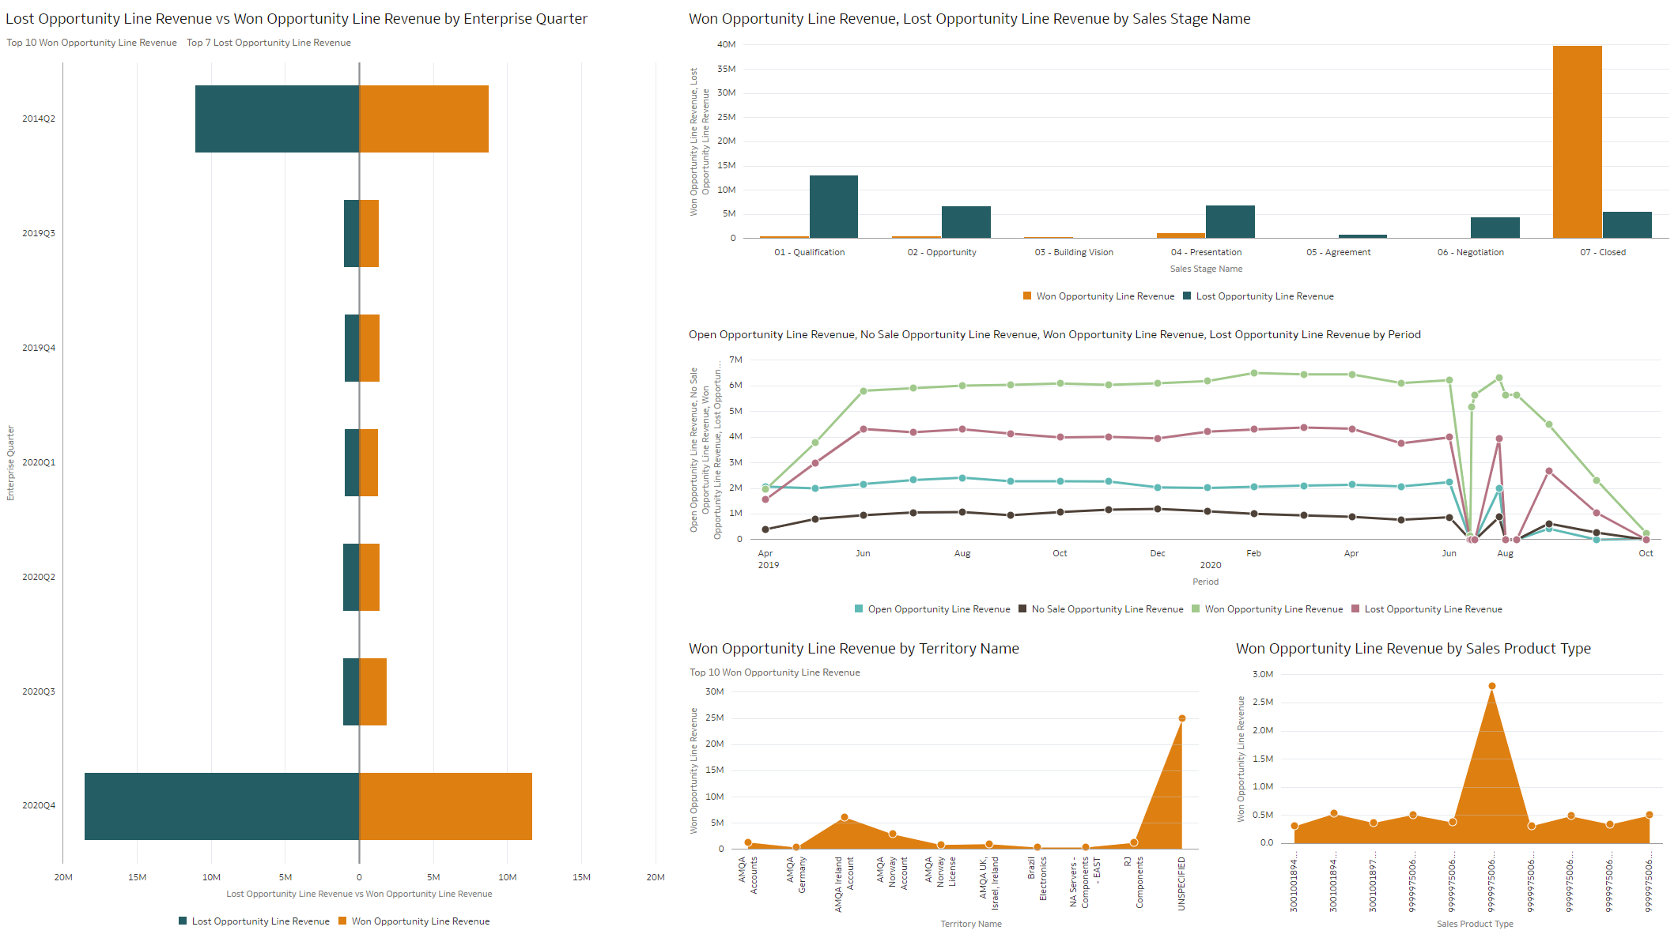Toggle the Won Opportunity Line Revenue legend entry
The image size is (1678, 938).
coord(421,921)
